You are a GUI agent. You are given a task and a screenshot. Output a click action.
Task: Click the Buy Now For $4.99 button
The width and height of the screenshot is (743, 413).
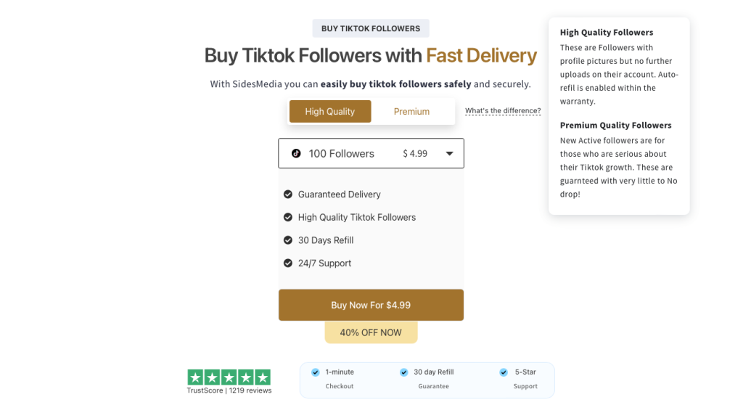(x=371, y=305)
